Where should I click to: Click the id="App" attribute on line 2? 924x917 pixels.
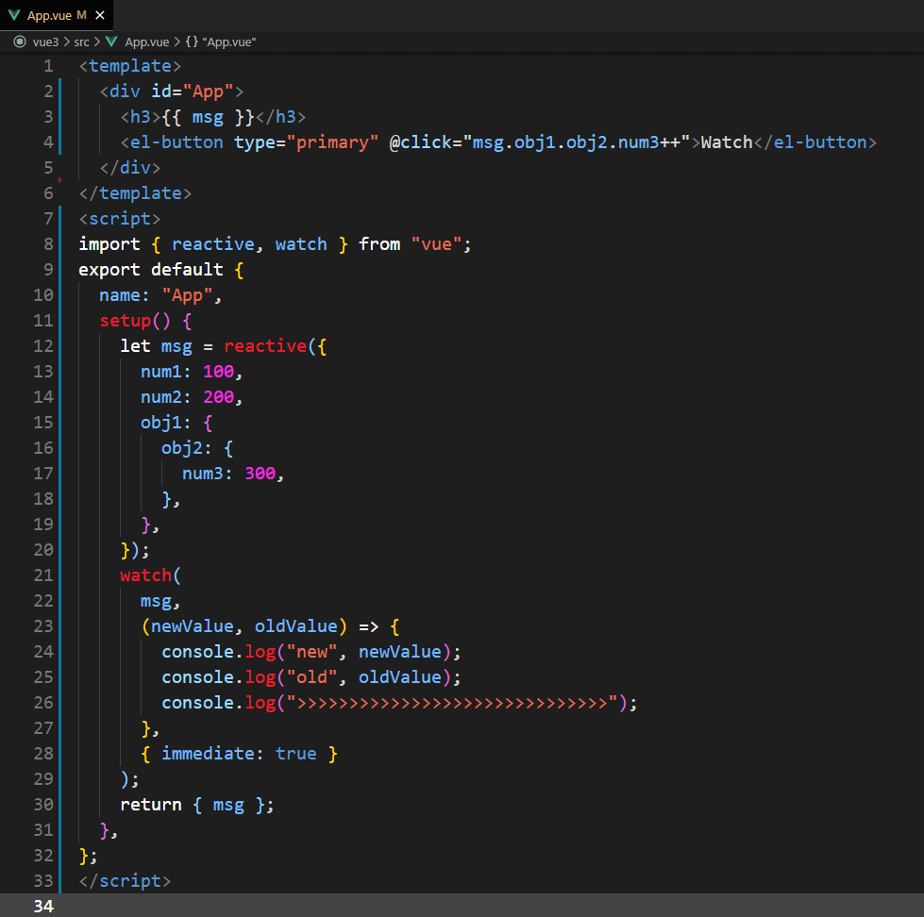pos(193,92)
